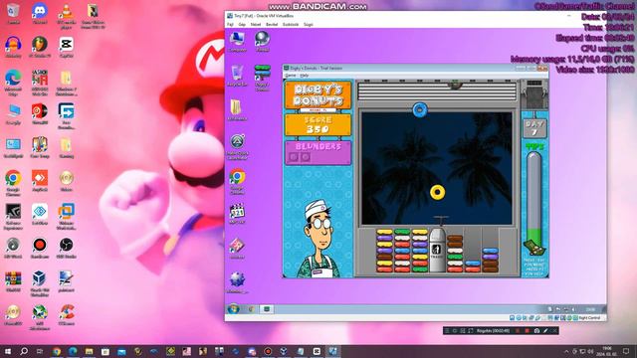
Task: Click the Day sign in game
Action: tap(534, 128)
